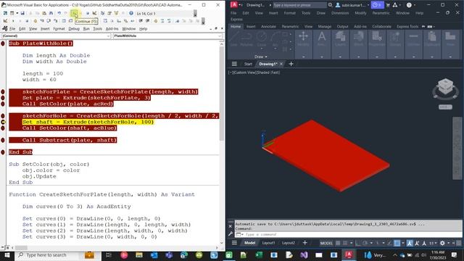Expand the Circle tool dropdown arrow
This screenshot has height=261, width=464.
pyautogui.click(x=262, y=49)
